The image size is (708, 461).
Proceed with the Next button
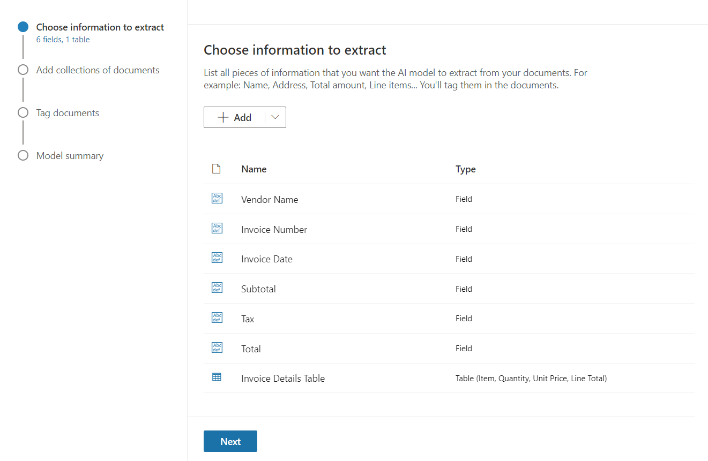click(x=230, y=441)
